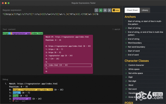Click the blue highlighted https:/ in Debug
166x104 pixels.
pos(17,93)
